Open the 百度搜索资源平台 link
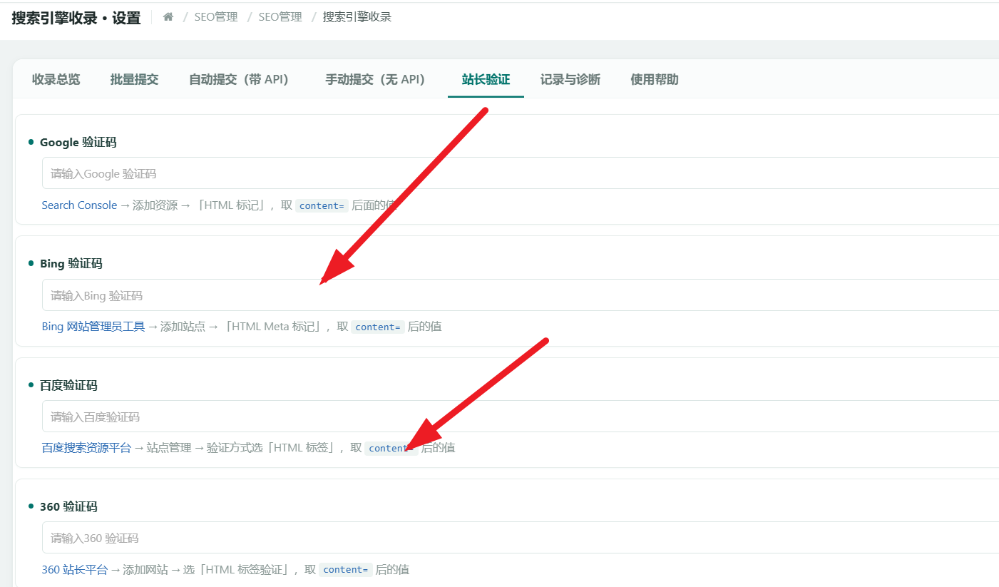 (86, 448)
